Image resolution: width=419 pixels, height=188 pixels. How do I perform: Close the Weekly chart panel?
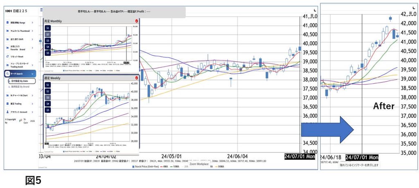click(137, 78)
